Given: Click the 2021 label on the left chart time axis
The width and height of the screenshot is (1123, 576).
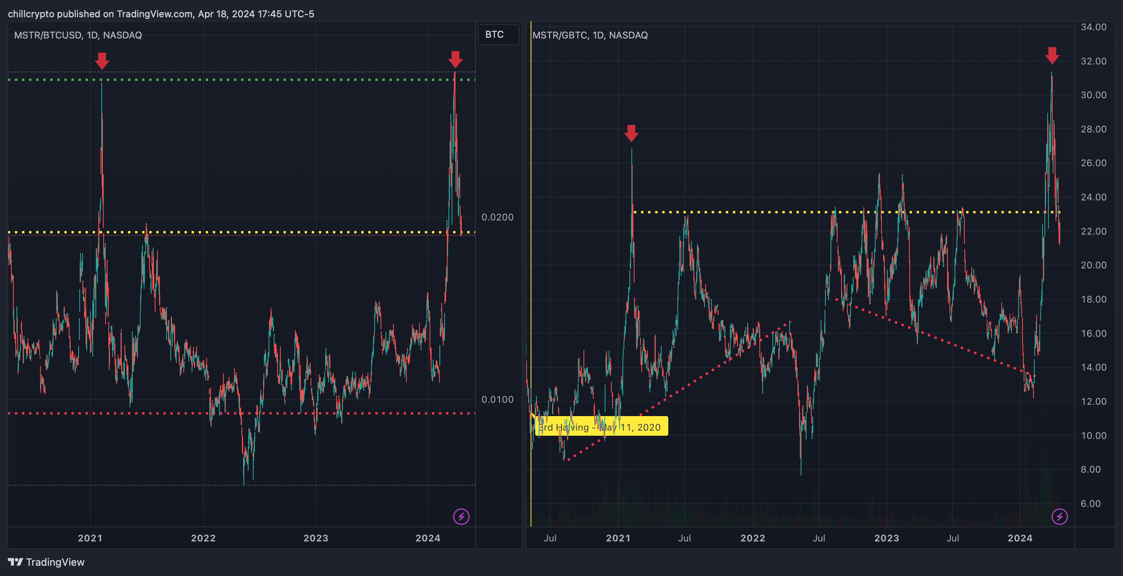Looking at the screenshot, I should pos(90,538).
